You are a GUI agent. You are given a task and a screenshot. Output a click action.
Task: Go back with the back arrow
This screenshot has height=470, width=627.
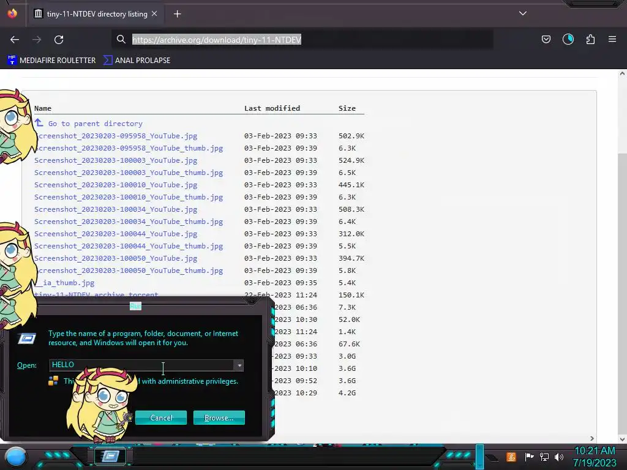15,40
